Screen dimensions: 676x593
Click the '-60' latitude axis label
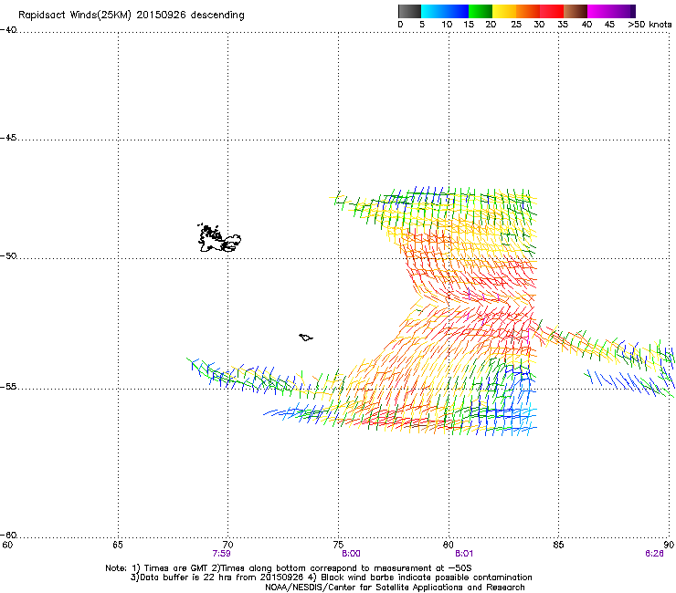8,536
